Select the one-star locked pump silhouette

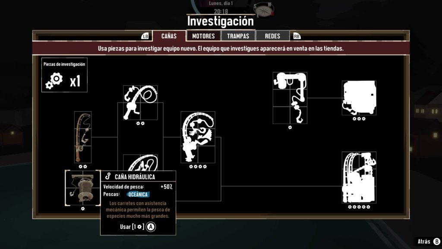(290, 98)
